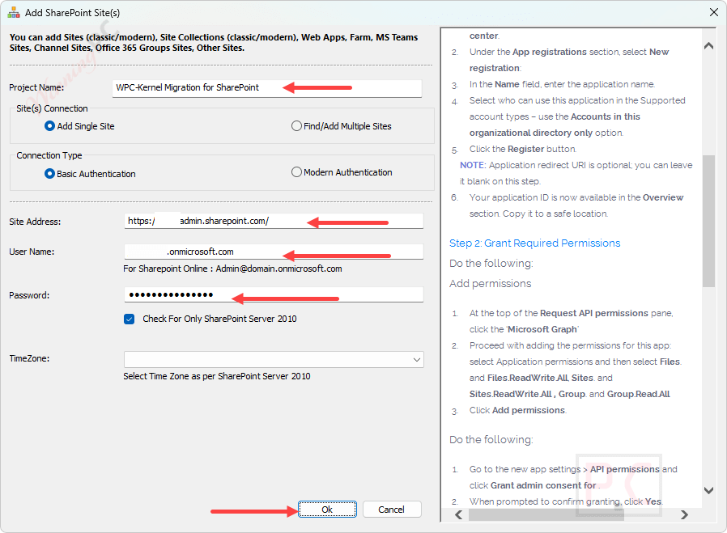The image size is (727, 533).
Task: Click the TimeZone dropdown arrow
Action: tap(416, 359)
